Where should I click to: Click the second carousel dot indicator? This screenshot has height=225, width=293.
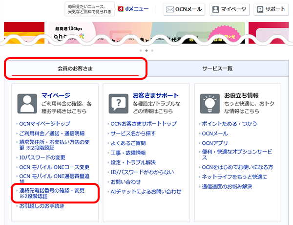coord(146,50)
